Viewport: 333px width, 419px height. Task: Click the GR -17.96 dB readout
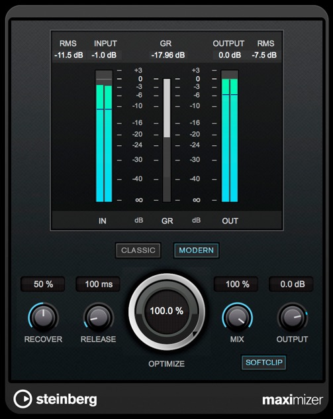tap(168, 55)
